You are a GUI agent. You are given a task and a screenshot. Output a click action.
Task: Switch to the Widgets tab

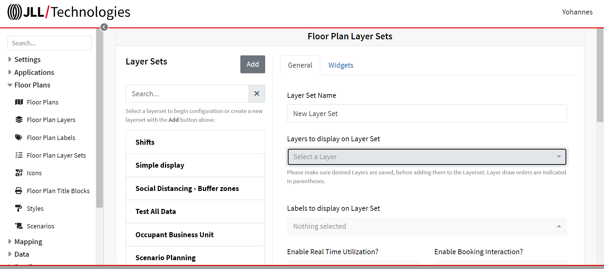(341, 65)
